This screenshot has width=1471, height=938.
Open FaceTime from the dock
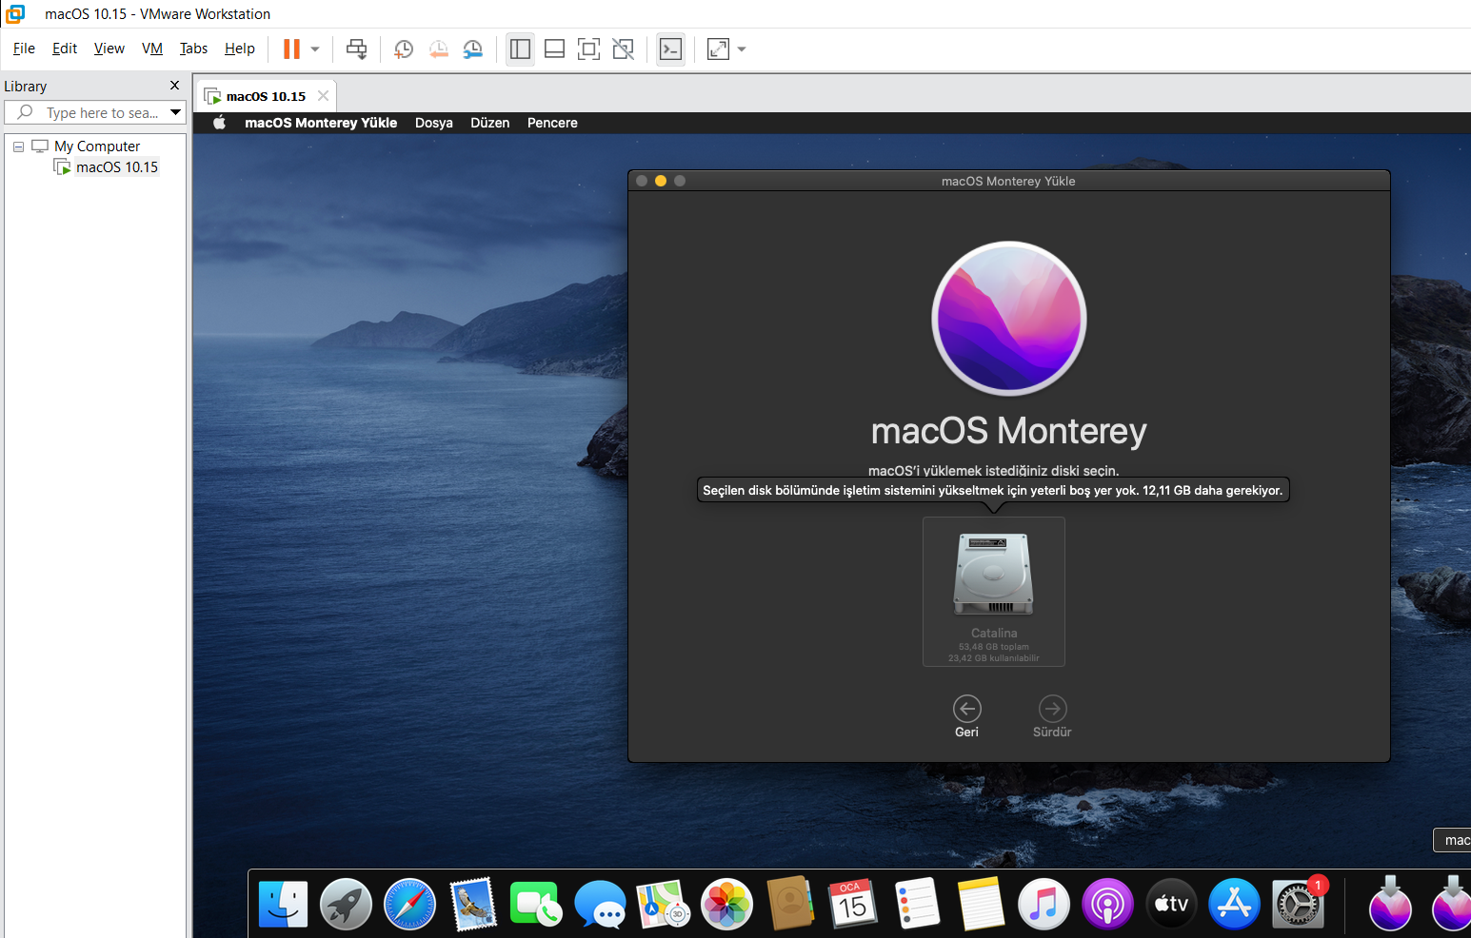(x=536, y=904)
